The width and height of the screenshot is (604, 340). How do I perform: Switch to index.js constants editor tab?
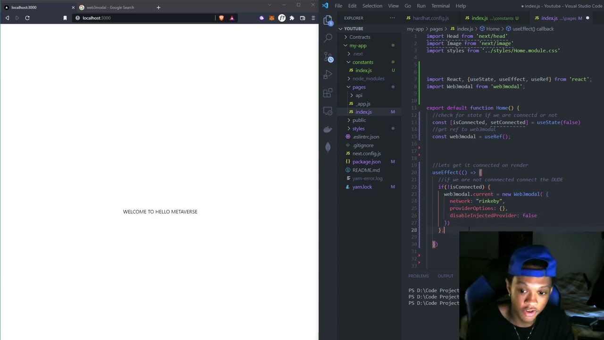coord(494,18)
